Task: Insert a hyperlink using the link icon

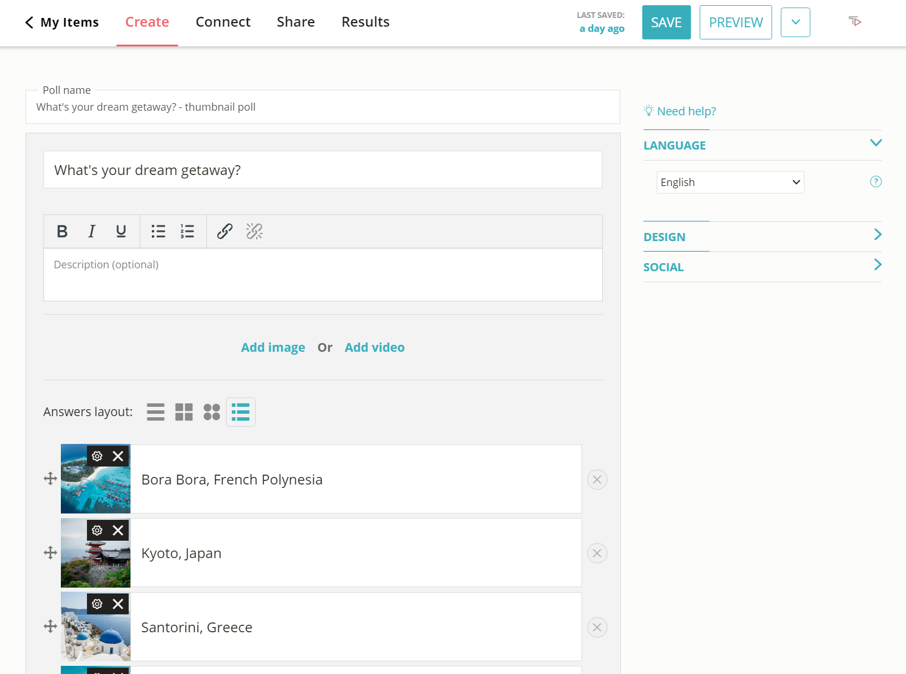Action: 224,231
